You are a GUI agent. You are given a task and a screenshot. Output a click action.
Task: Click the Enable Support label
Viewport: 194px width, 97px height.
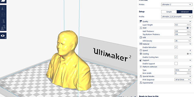pos(148,64)
